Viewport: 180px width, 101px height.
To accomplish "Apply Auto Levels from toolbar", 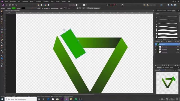I will coord(39,5).
